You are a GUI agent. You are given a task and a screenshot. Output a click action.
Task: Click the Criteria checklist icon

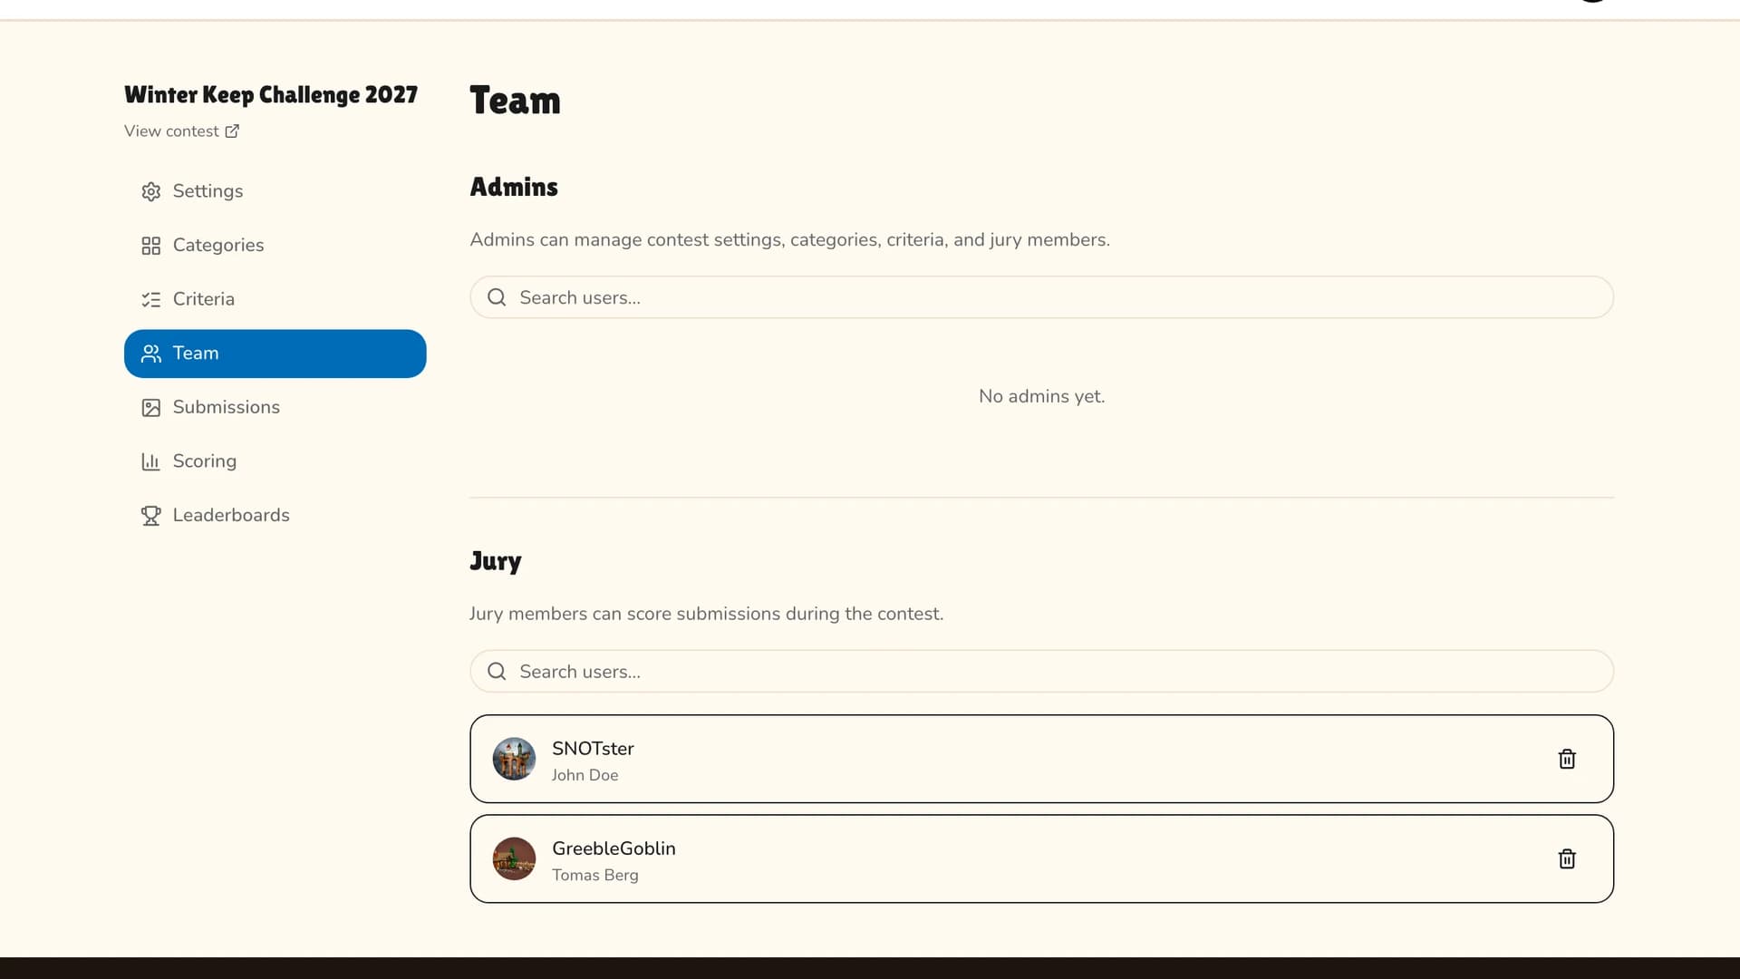(150, 299)
